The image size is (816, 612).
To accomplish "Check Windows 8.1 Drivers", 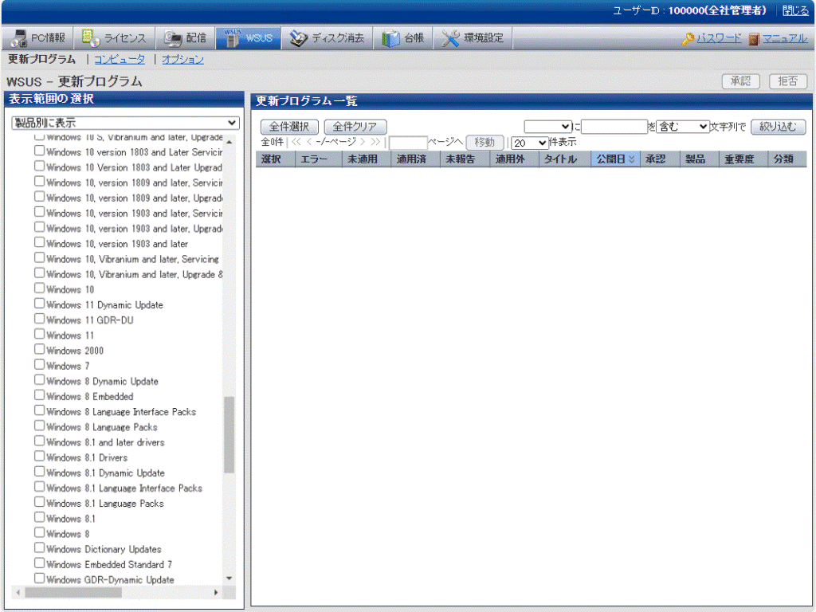I will [40, 456].
